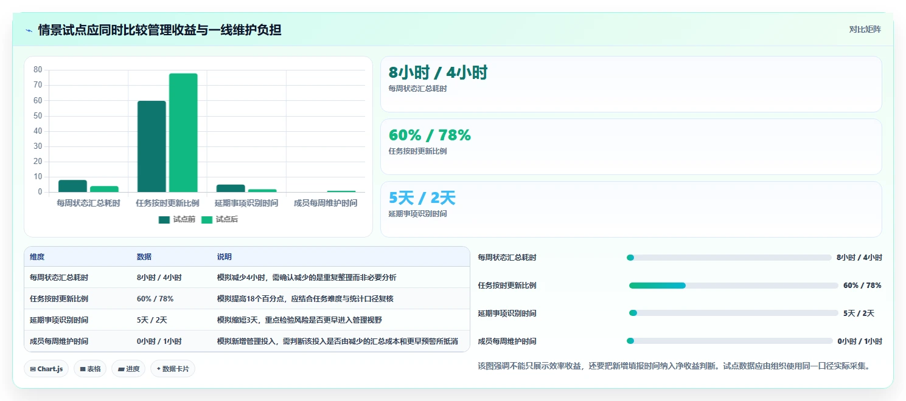Click the progress value 60% / 78%
Screen dimensions: 906x401
click(x=862, y=286)
